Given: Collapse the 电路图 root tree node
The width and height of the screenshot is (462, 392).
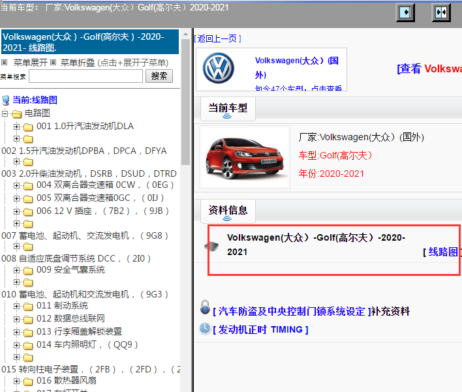Looking at the screenshot, I should pos(5,113).
